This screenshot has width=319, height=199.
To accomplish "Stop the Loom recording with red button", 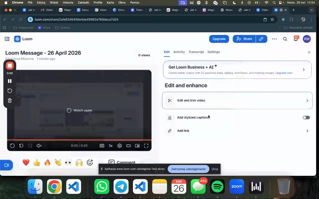I will pos(10,66).
